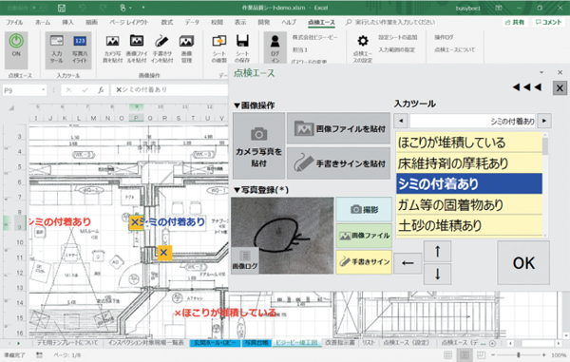The width and height of the screenshot is (570, 362).
Task: Close panel with gray X button
Action: click(560, 88)
